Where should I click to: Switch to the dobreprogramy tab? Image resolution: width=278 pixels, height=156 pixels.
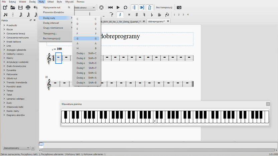coord(156,21)
